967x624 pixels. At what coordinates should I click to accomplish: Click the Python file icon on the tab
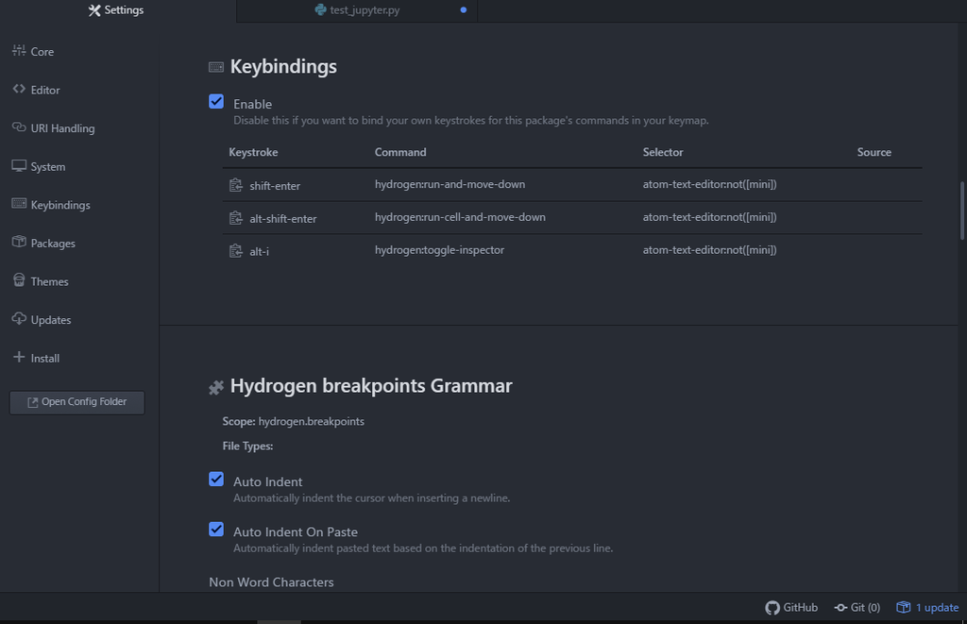320,9
